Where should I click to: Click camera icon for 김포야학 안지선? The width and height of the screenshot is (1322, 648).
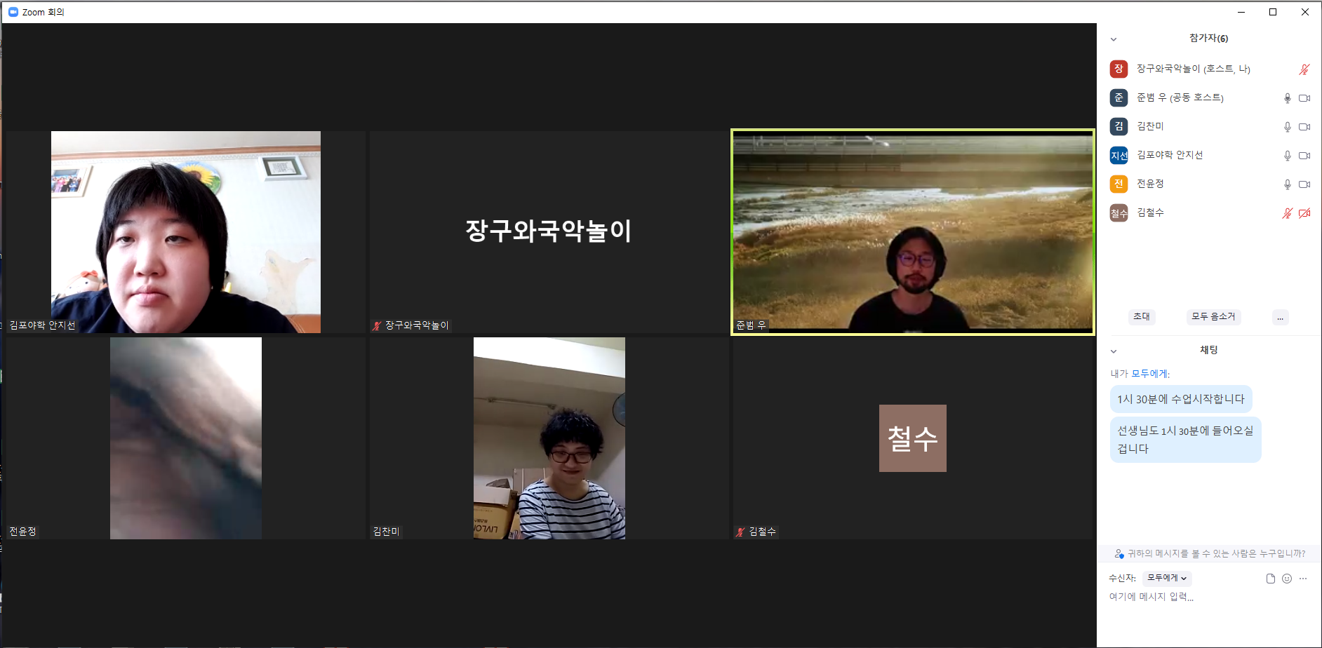1304,156
